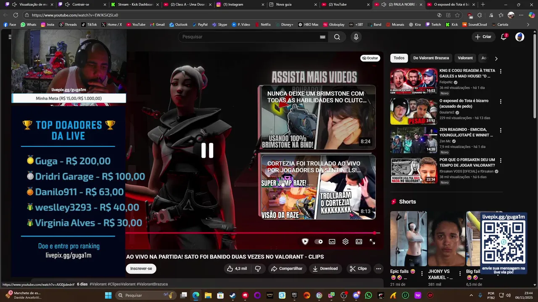This screenshot has width=538, height=302.
Task: Click the browser address bar URL
Action: [x=75, y=15]
